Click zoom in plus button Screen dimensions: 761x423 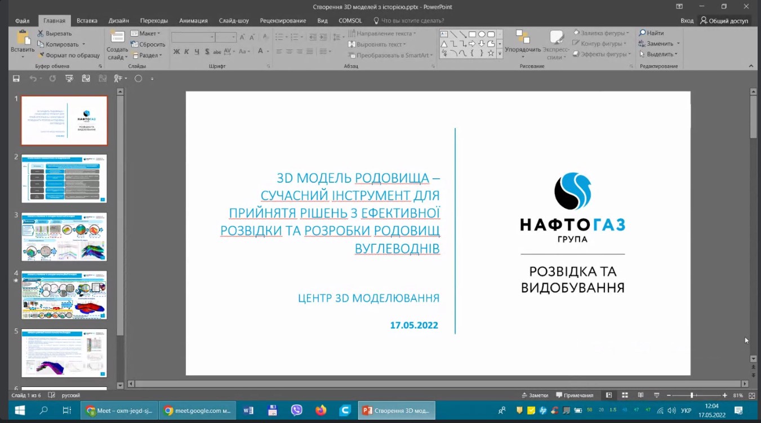pyautogui.click(x=726, y=395)
